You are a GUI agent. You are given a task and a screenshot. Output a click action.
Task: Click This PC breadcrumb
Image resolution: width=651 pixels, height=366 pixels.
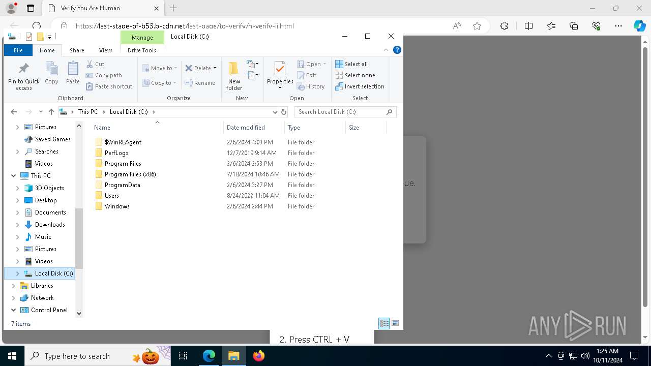pyautogui.click(x=88, y=112)
